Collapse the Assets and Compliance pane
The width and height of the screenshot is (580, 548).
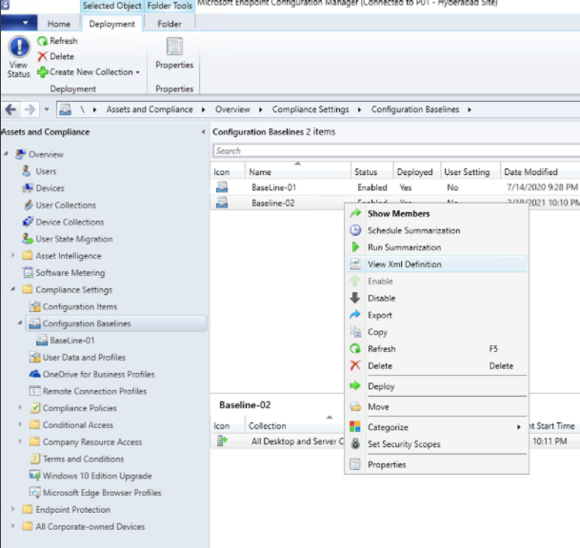[203, 132]
